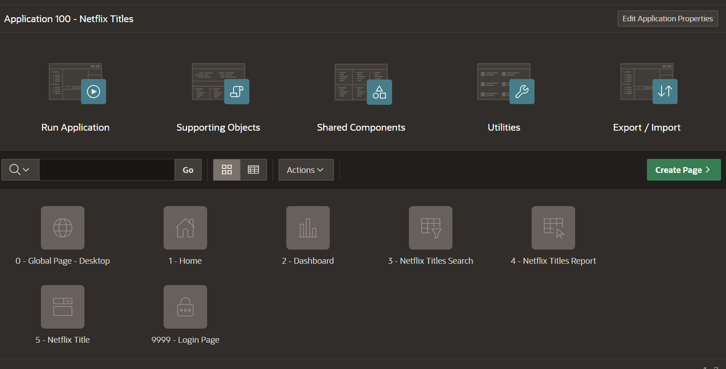Click the '9999 - Login Page' text
Image resolution: width=726 pixels, height=369 pixels.
pos(185,340)
